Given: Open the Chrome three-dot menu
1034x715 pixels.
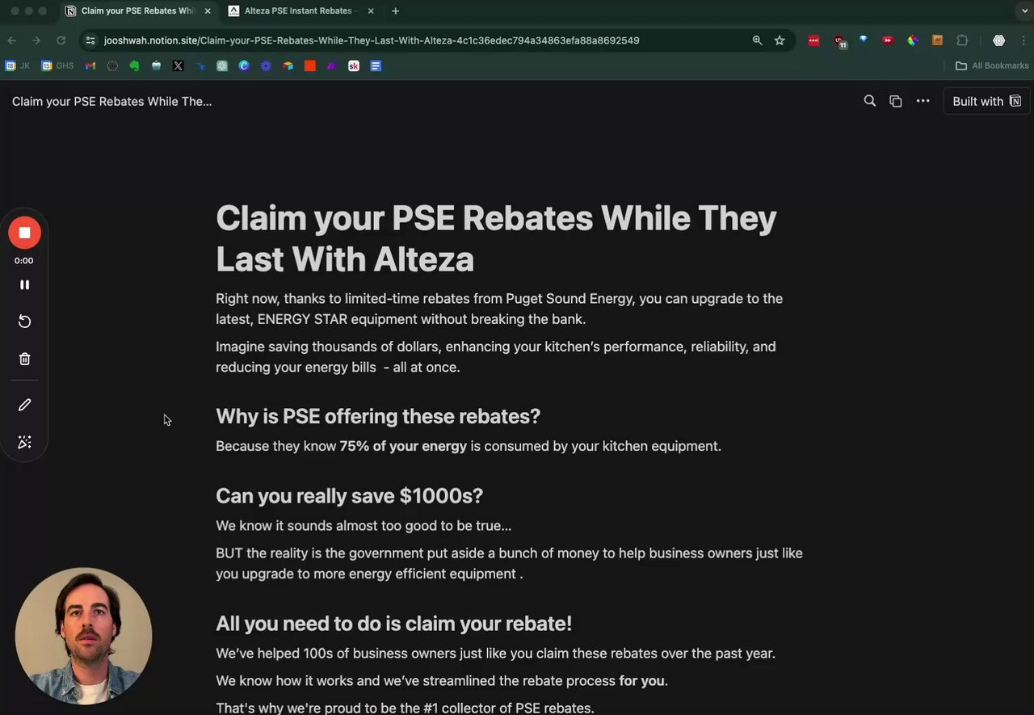Looking at the screenshot, I should pos(1023,40).
